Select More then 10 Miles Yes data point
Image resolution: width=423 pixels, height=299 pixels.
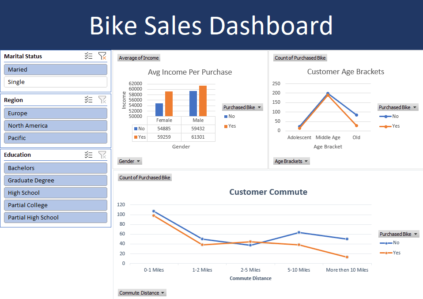tap(347, 257)
